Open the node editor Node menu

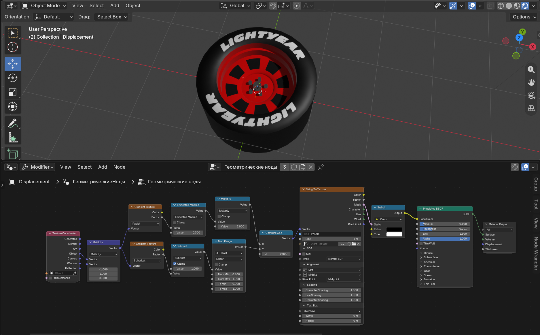coord(119,167)
